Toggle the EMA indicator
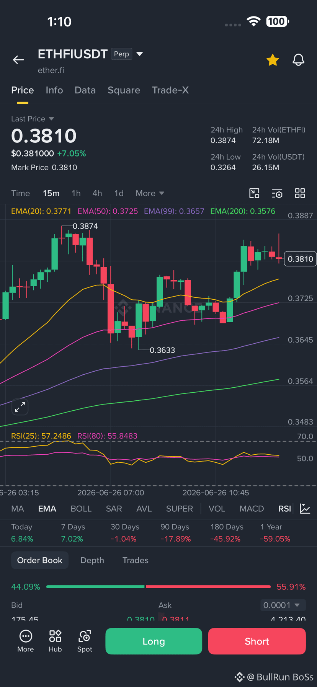The image size is (317, 687). tap(47, 509)
